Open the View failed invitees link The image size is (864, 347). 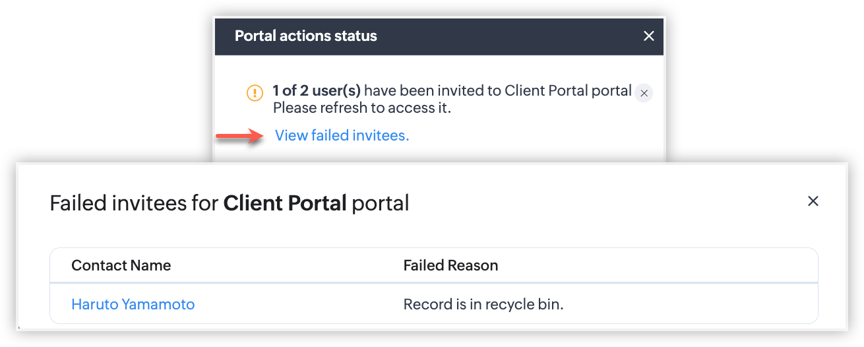[342, 136]
